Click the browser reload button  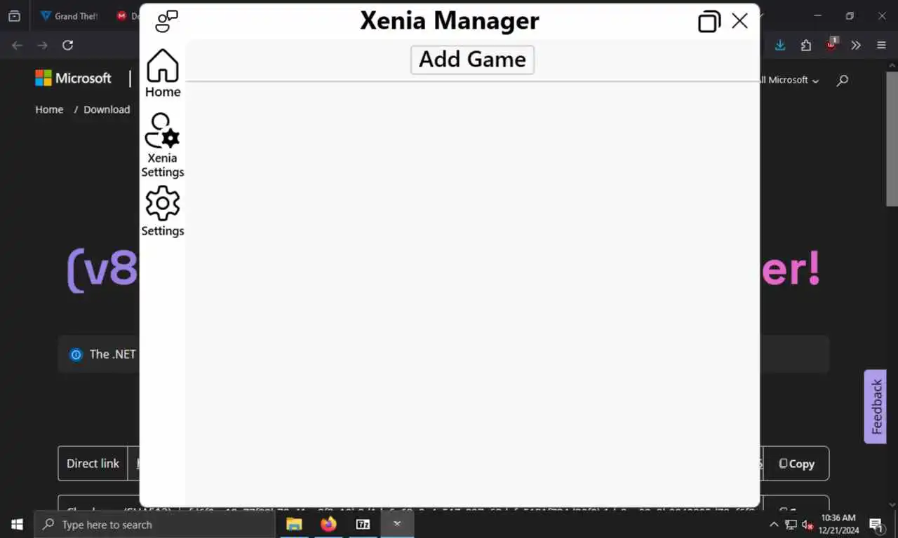point(67,45)
